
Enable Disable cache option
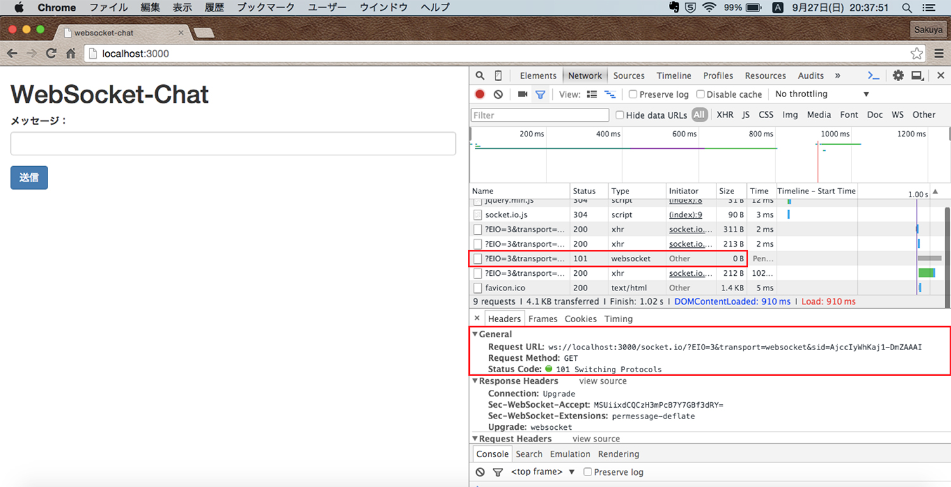[700, 94]
